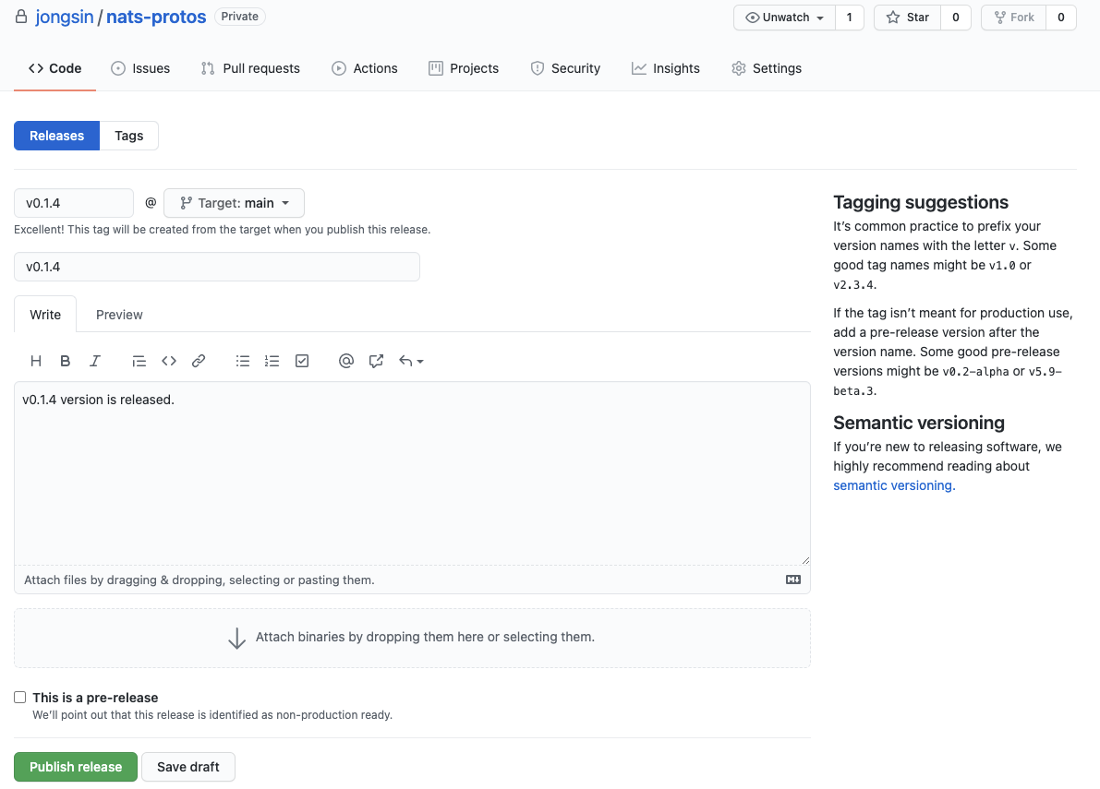Enable the pre-release checkbox
Image resolution: width=1100 pixels, height=789 pixels.
click(19, 698)
